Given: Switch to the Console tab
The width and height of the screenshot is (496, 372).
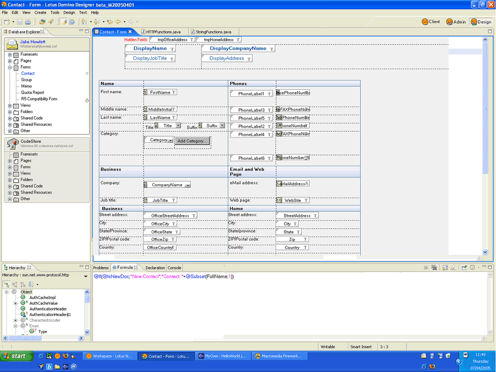Looking at the screenshot, I should tap(174, 267).
